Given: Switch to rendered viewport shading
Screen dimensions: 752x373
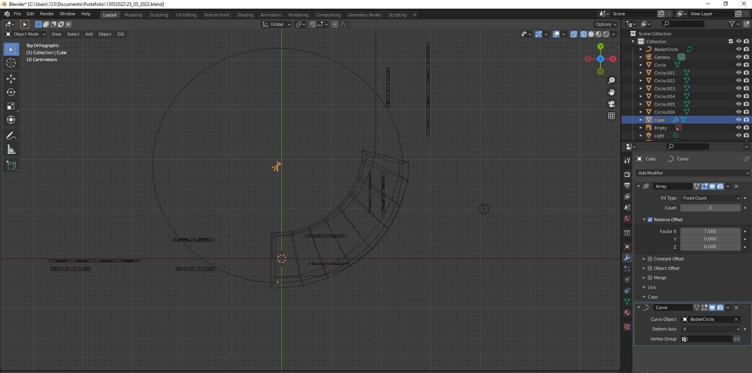Looking at the screenshot, I should click(606, 34).
